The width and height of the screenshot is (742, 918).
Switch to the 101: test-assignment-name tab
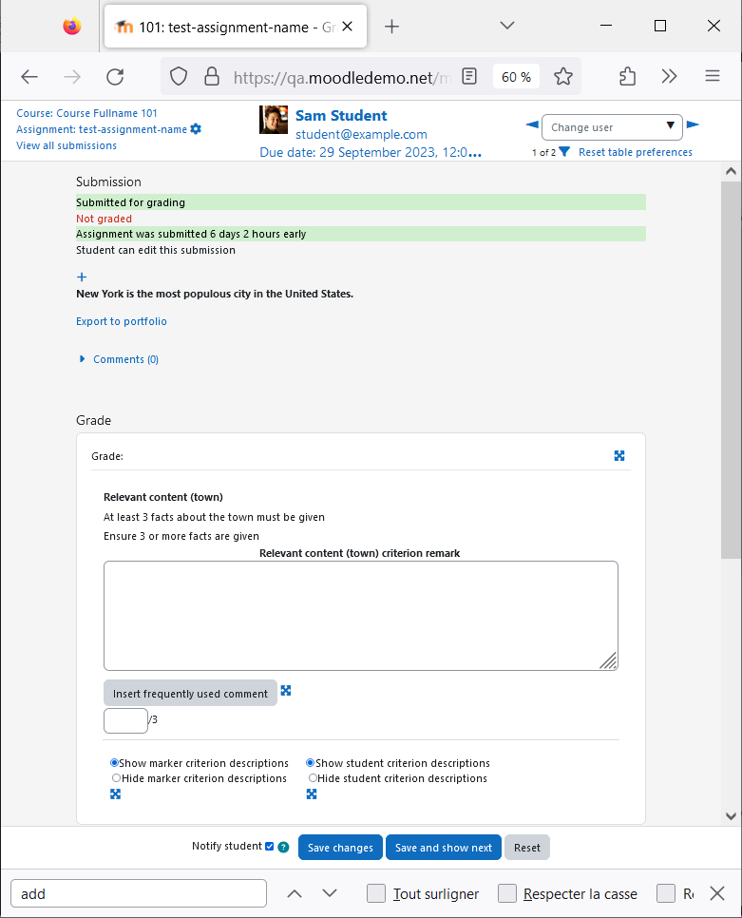[236, 27]
